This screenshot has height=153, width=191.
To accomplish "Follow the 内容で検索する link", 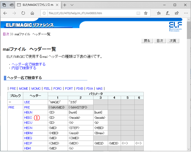I will tap(24, 68).
